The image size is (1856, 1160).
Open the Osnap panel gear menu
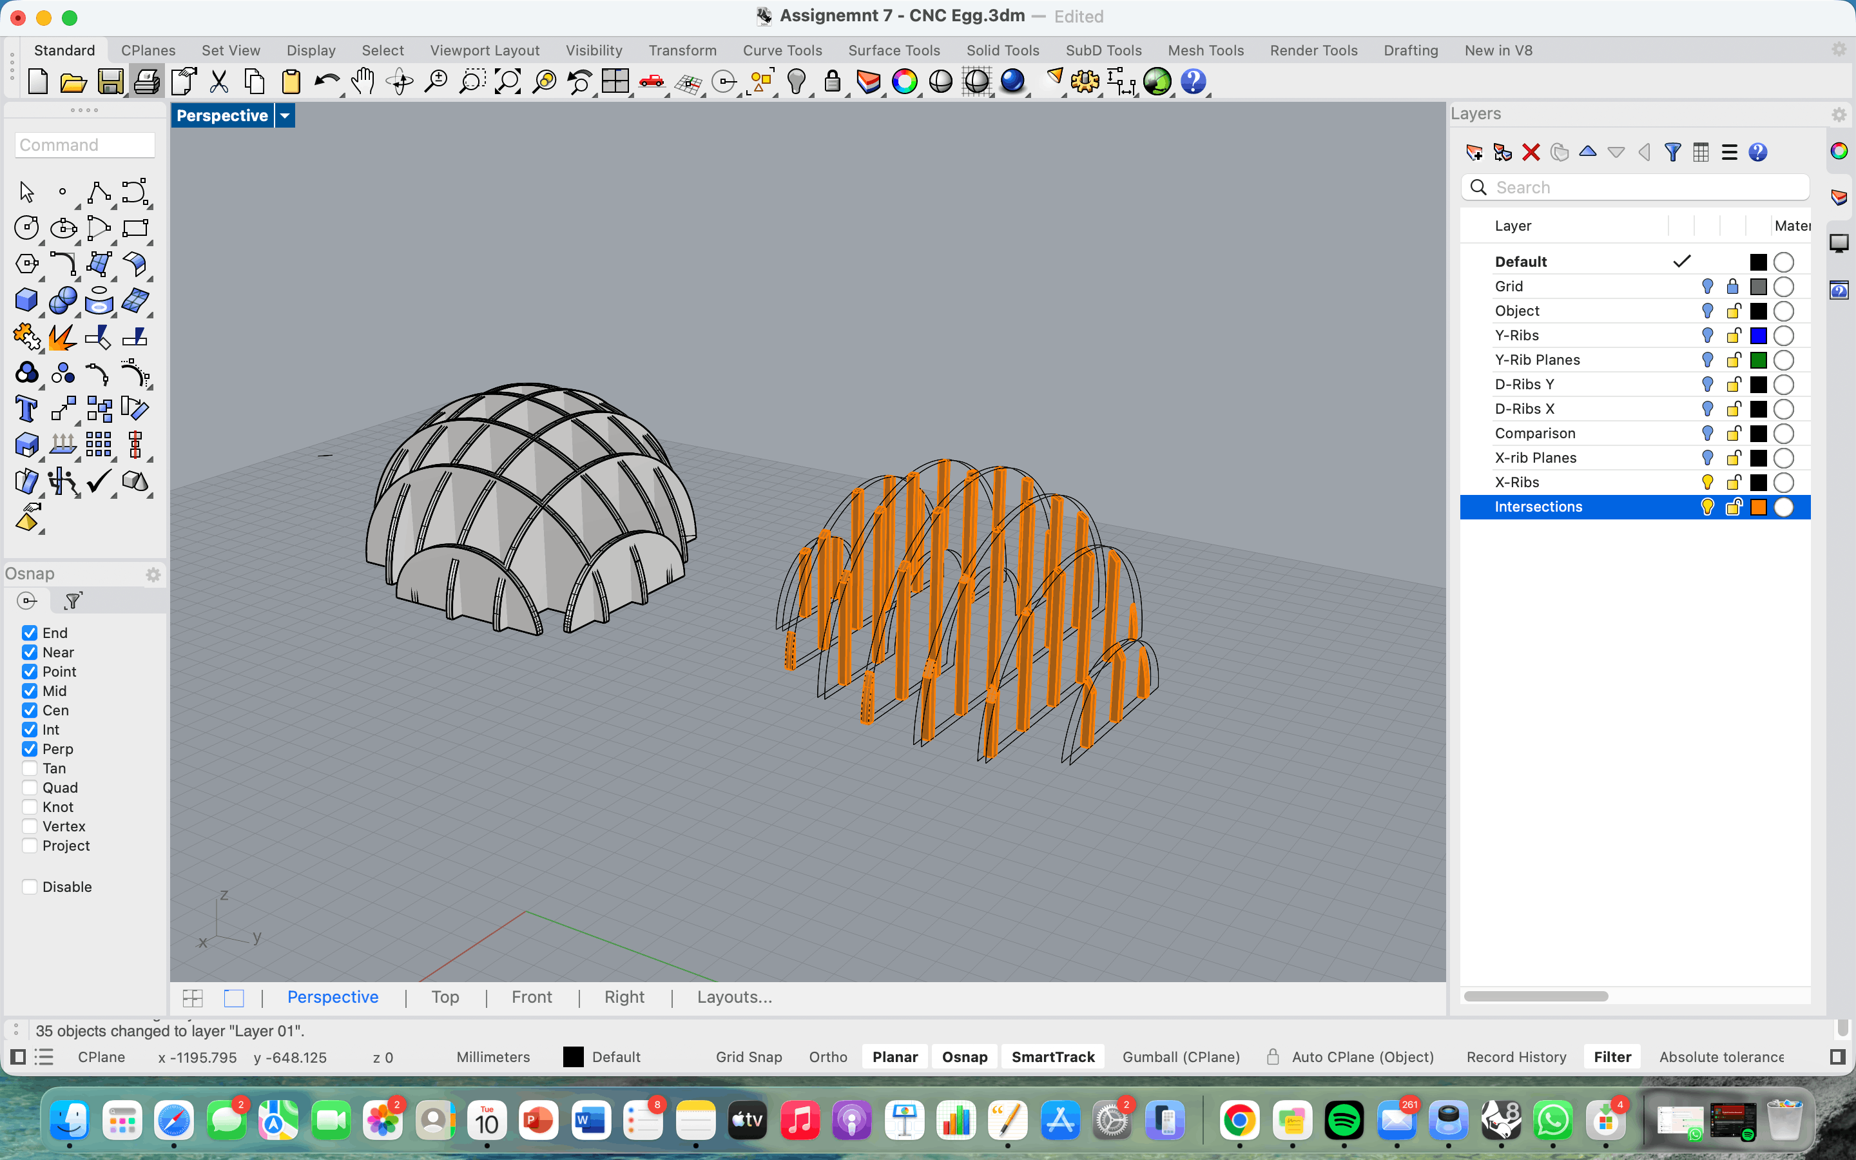pyautogui.click(x=153, y=575)
